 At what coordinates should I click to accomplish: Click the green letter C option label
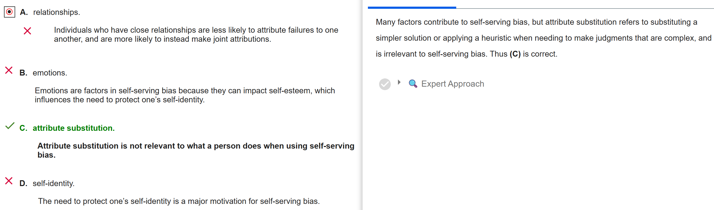pyautogui.click(x=23, y=128)
